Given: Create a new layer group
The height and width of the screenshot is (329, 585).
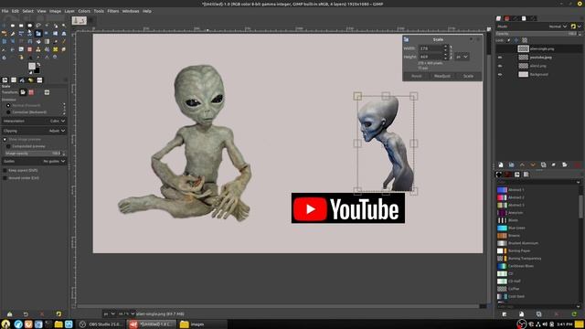Looking at the screenshot, I should [x=512, y=164].
